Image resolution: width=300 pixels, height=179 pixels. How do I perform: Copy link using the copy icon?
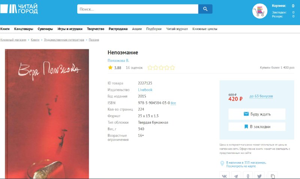pyautogui.click(x=273, y=176)
